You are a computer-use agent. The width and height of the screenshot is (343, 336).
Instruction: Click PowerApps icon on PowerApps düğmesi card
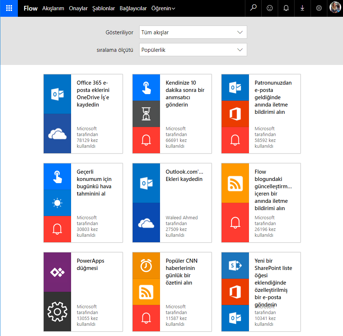tap(57, 272)
